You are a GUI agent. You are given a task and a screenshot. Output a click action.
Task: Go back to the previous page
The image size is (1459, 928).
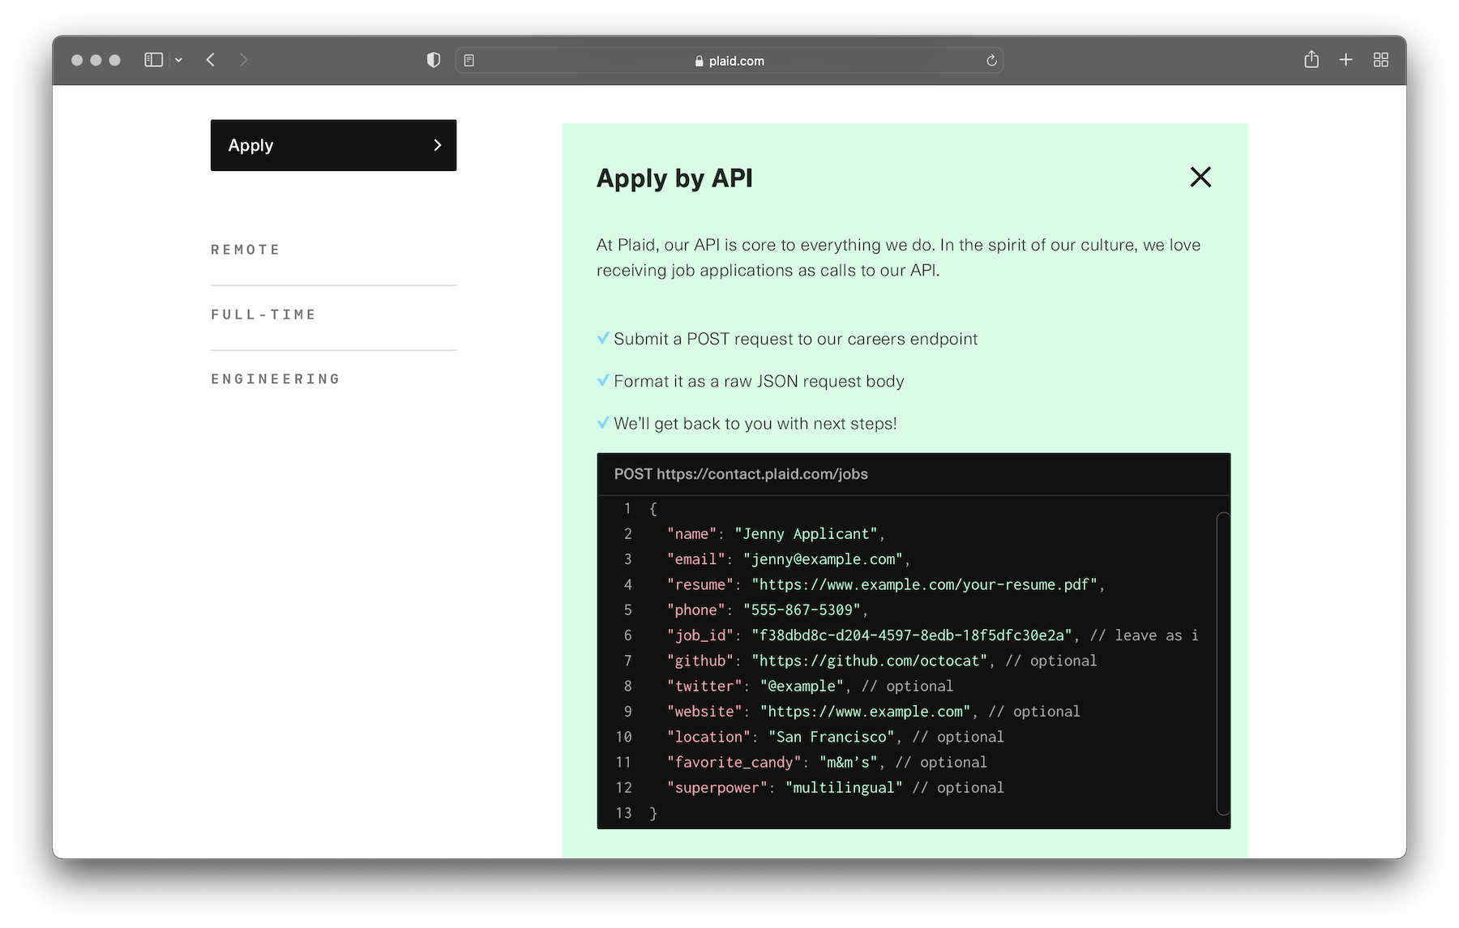[211, 60]
